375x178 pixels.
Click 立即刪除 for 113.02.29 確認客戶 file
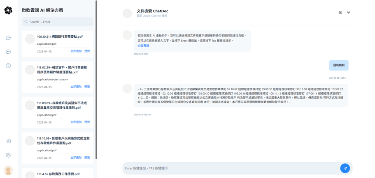point(76,87)
